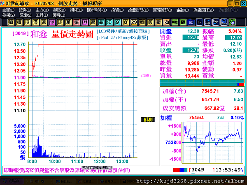Click the pink 綜 toolbar icon
247x185 pixels.
pos(84,22)
